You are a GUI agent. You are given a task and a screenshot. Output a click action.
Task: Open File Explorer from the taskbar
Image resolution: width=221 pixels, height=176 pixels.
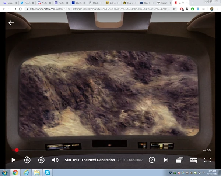pyautogui.click(x=37, y=173)
